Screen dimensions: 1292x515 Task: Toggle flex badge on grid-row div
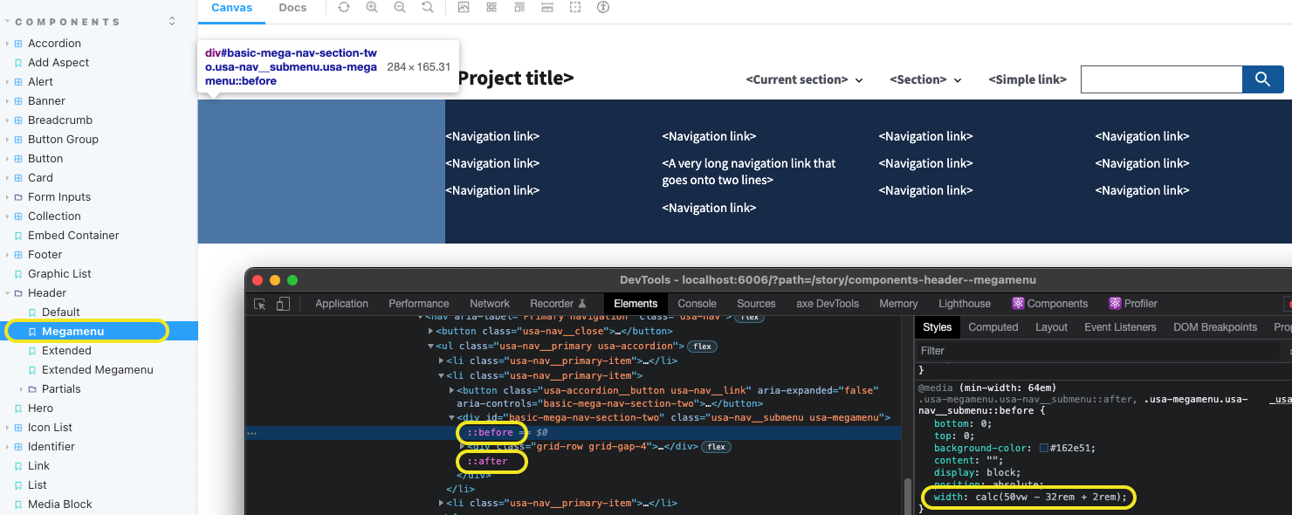click(x=716, y=447)
